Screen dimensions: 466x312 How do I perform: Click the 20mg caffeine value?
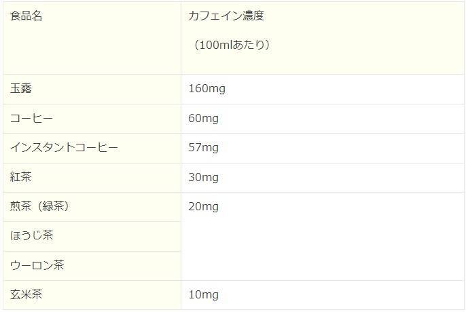[x=204, y=207]
